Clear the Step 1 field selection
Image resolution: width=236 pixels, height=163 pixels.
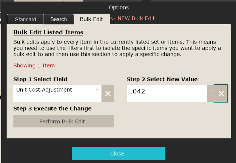click(108, 93)
